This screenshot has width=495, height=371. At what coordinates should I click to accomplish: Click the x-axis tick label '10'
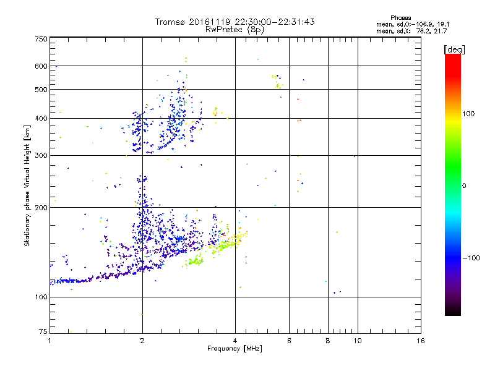[x=358, y=341]
